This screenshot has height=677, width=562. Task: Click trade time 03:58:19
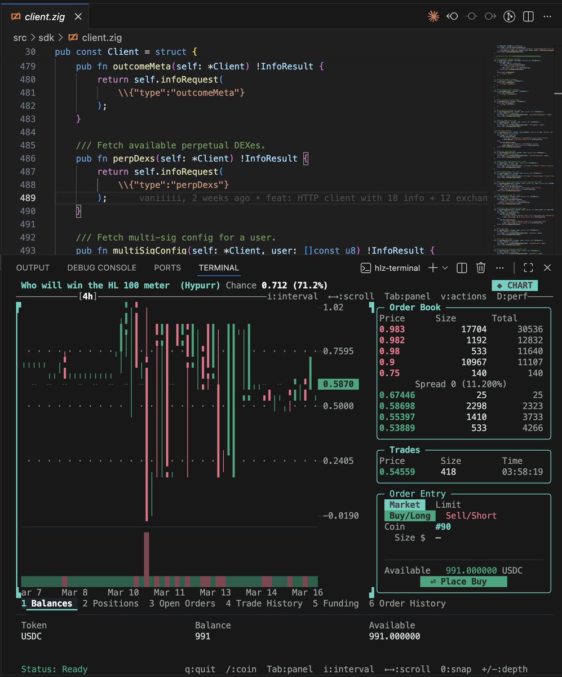(x=523, y=472)
